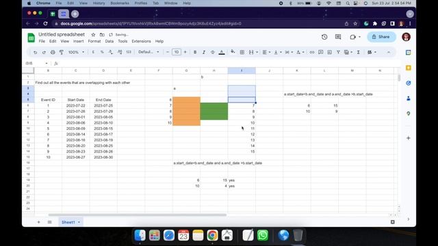Bookmark this page star icon
The width and height of the screenshot is (438, 246).
[x=355, y=24]
